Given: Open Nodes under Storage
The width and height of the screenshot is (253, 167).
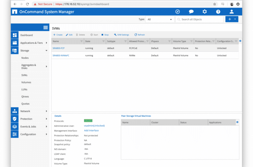Looking at the screenshot, I should point(25,58).
